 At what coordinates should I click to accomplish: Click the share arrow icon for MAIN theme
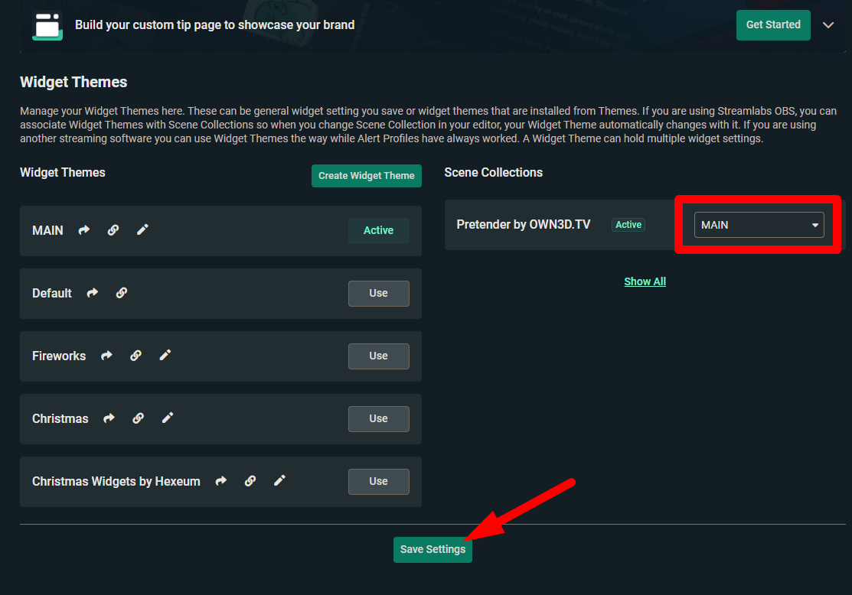tap(84, 230)
